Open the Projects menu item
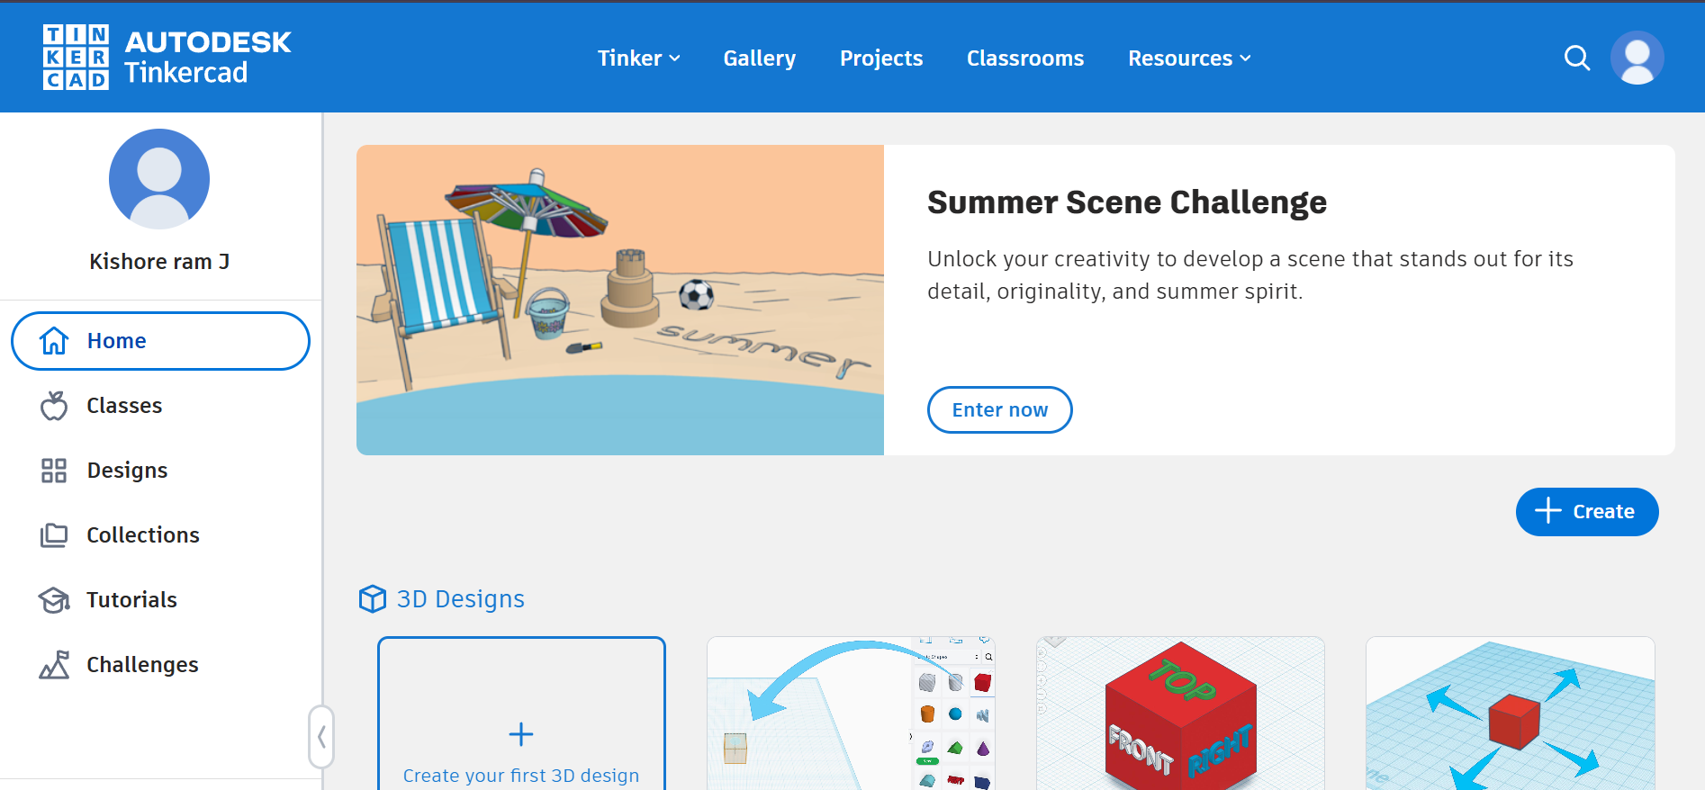Image resolution: width=1705 pixels, height=790 pixels. (x=880, y=58)
